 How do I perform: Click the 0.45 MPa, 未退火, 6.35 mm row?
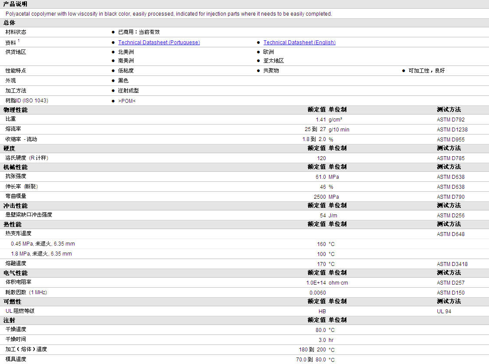pyautogui.click(x=43, y=244)
